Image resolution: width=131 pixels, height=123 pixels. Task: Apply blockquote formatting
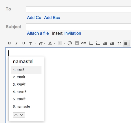119,43
